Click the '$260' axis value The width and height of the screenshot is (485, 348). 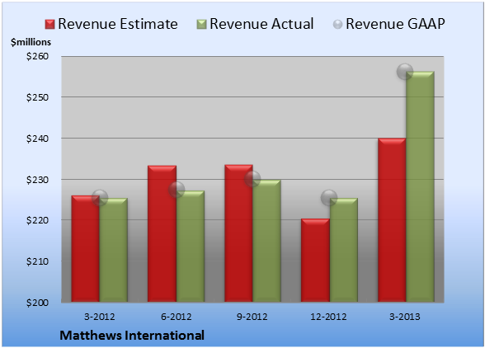pos(38,56)
